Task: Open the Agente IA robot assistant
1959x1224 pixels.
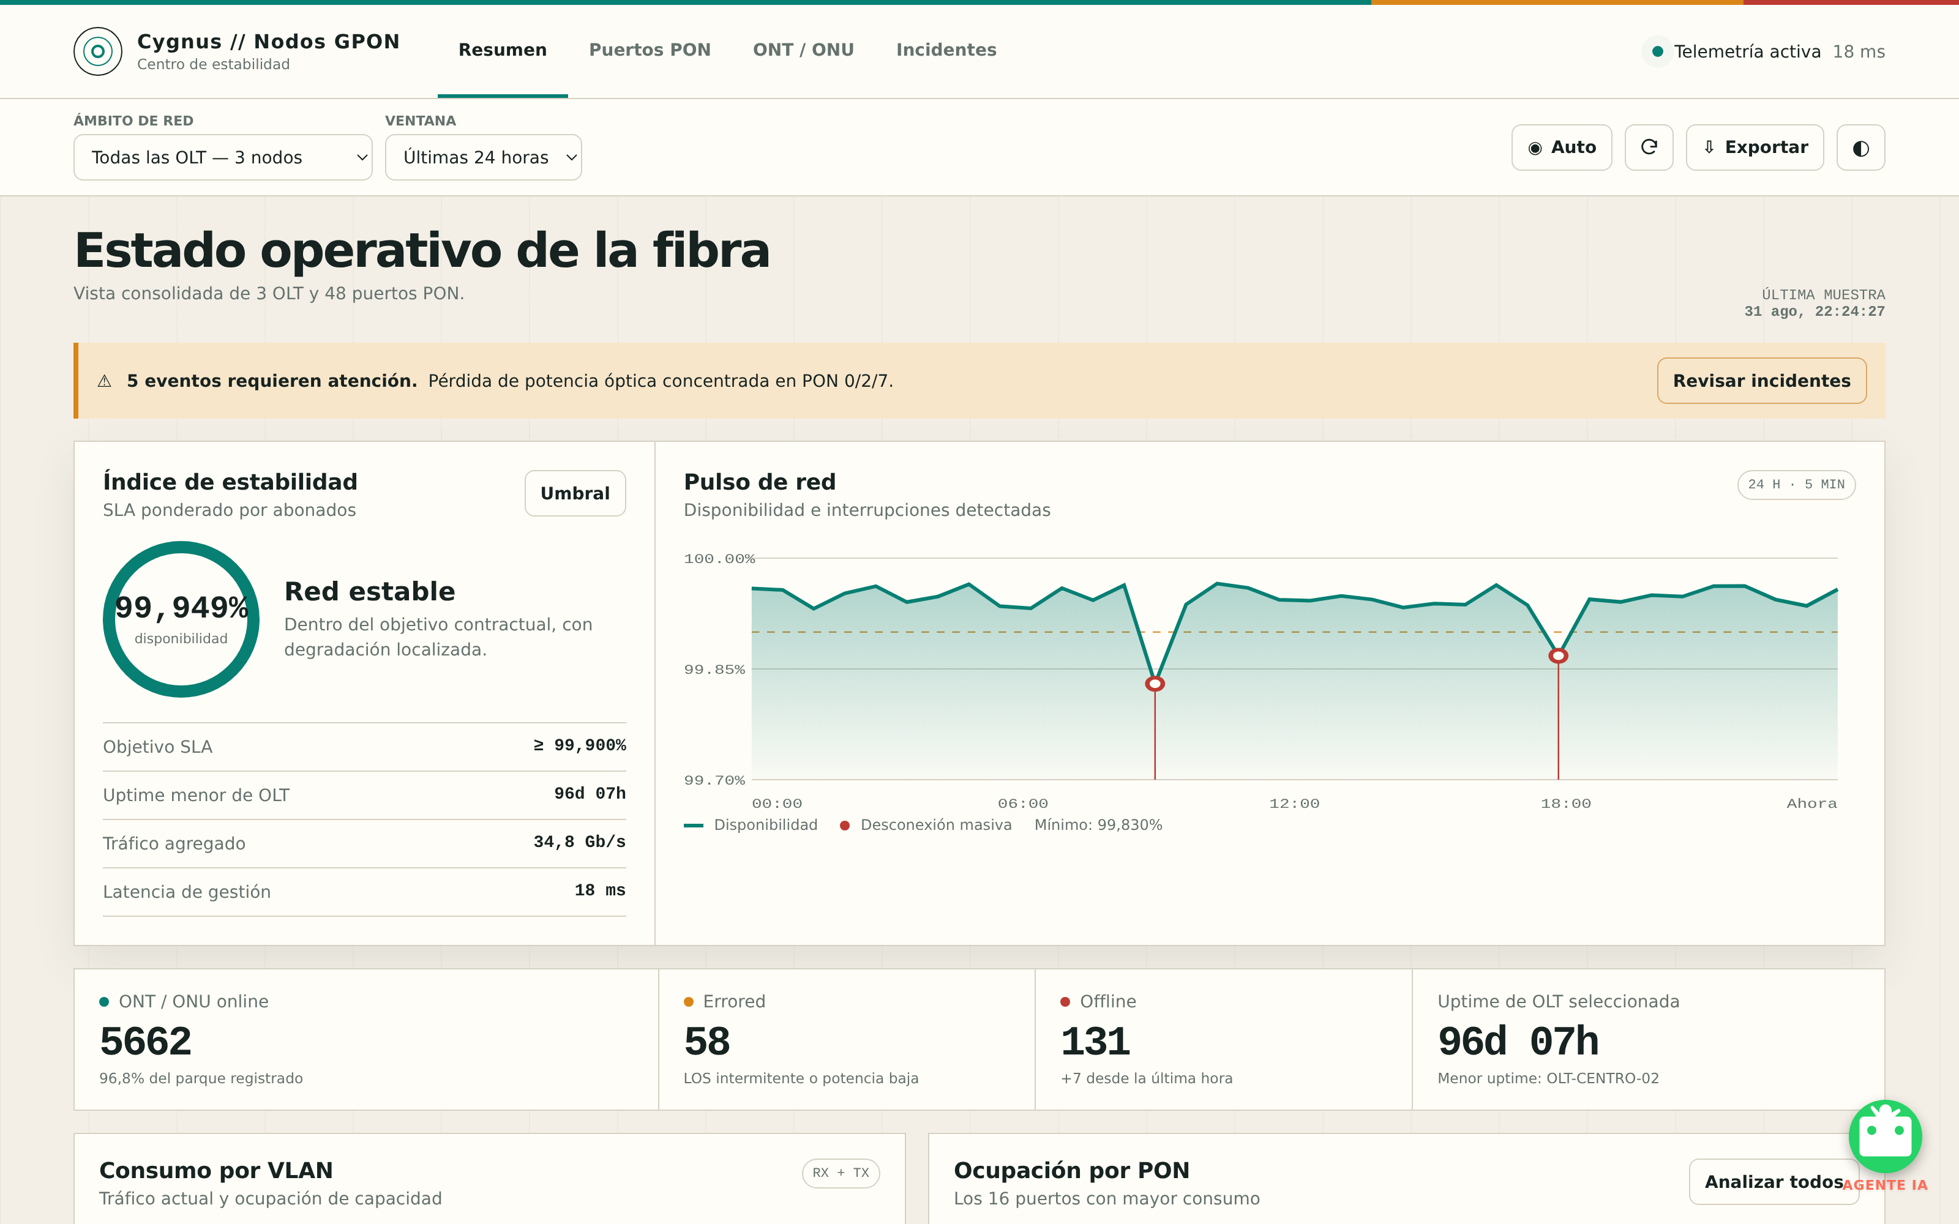Action: tap(1886, 1137)
